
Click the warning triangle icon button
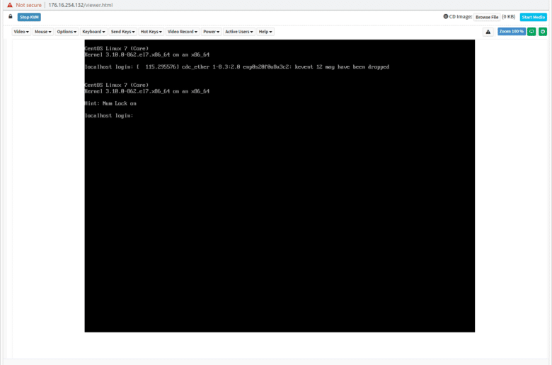488,32
